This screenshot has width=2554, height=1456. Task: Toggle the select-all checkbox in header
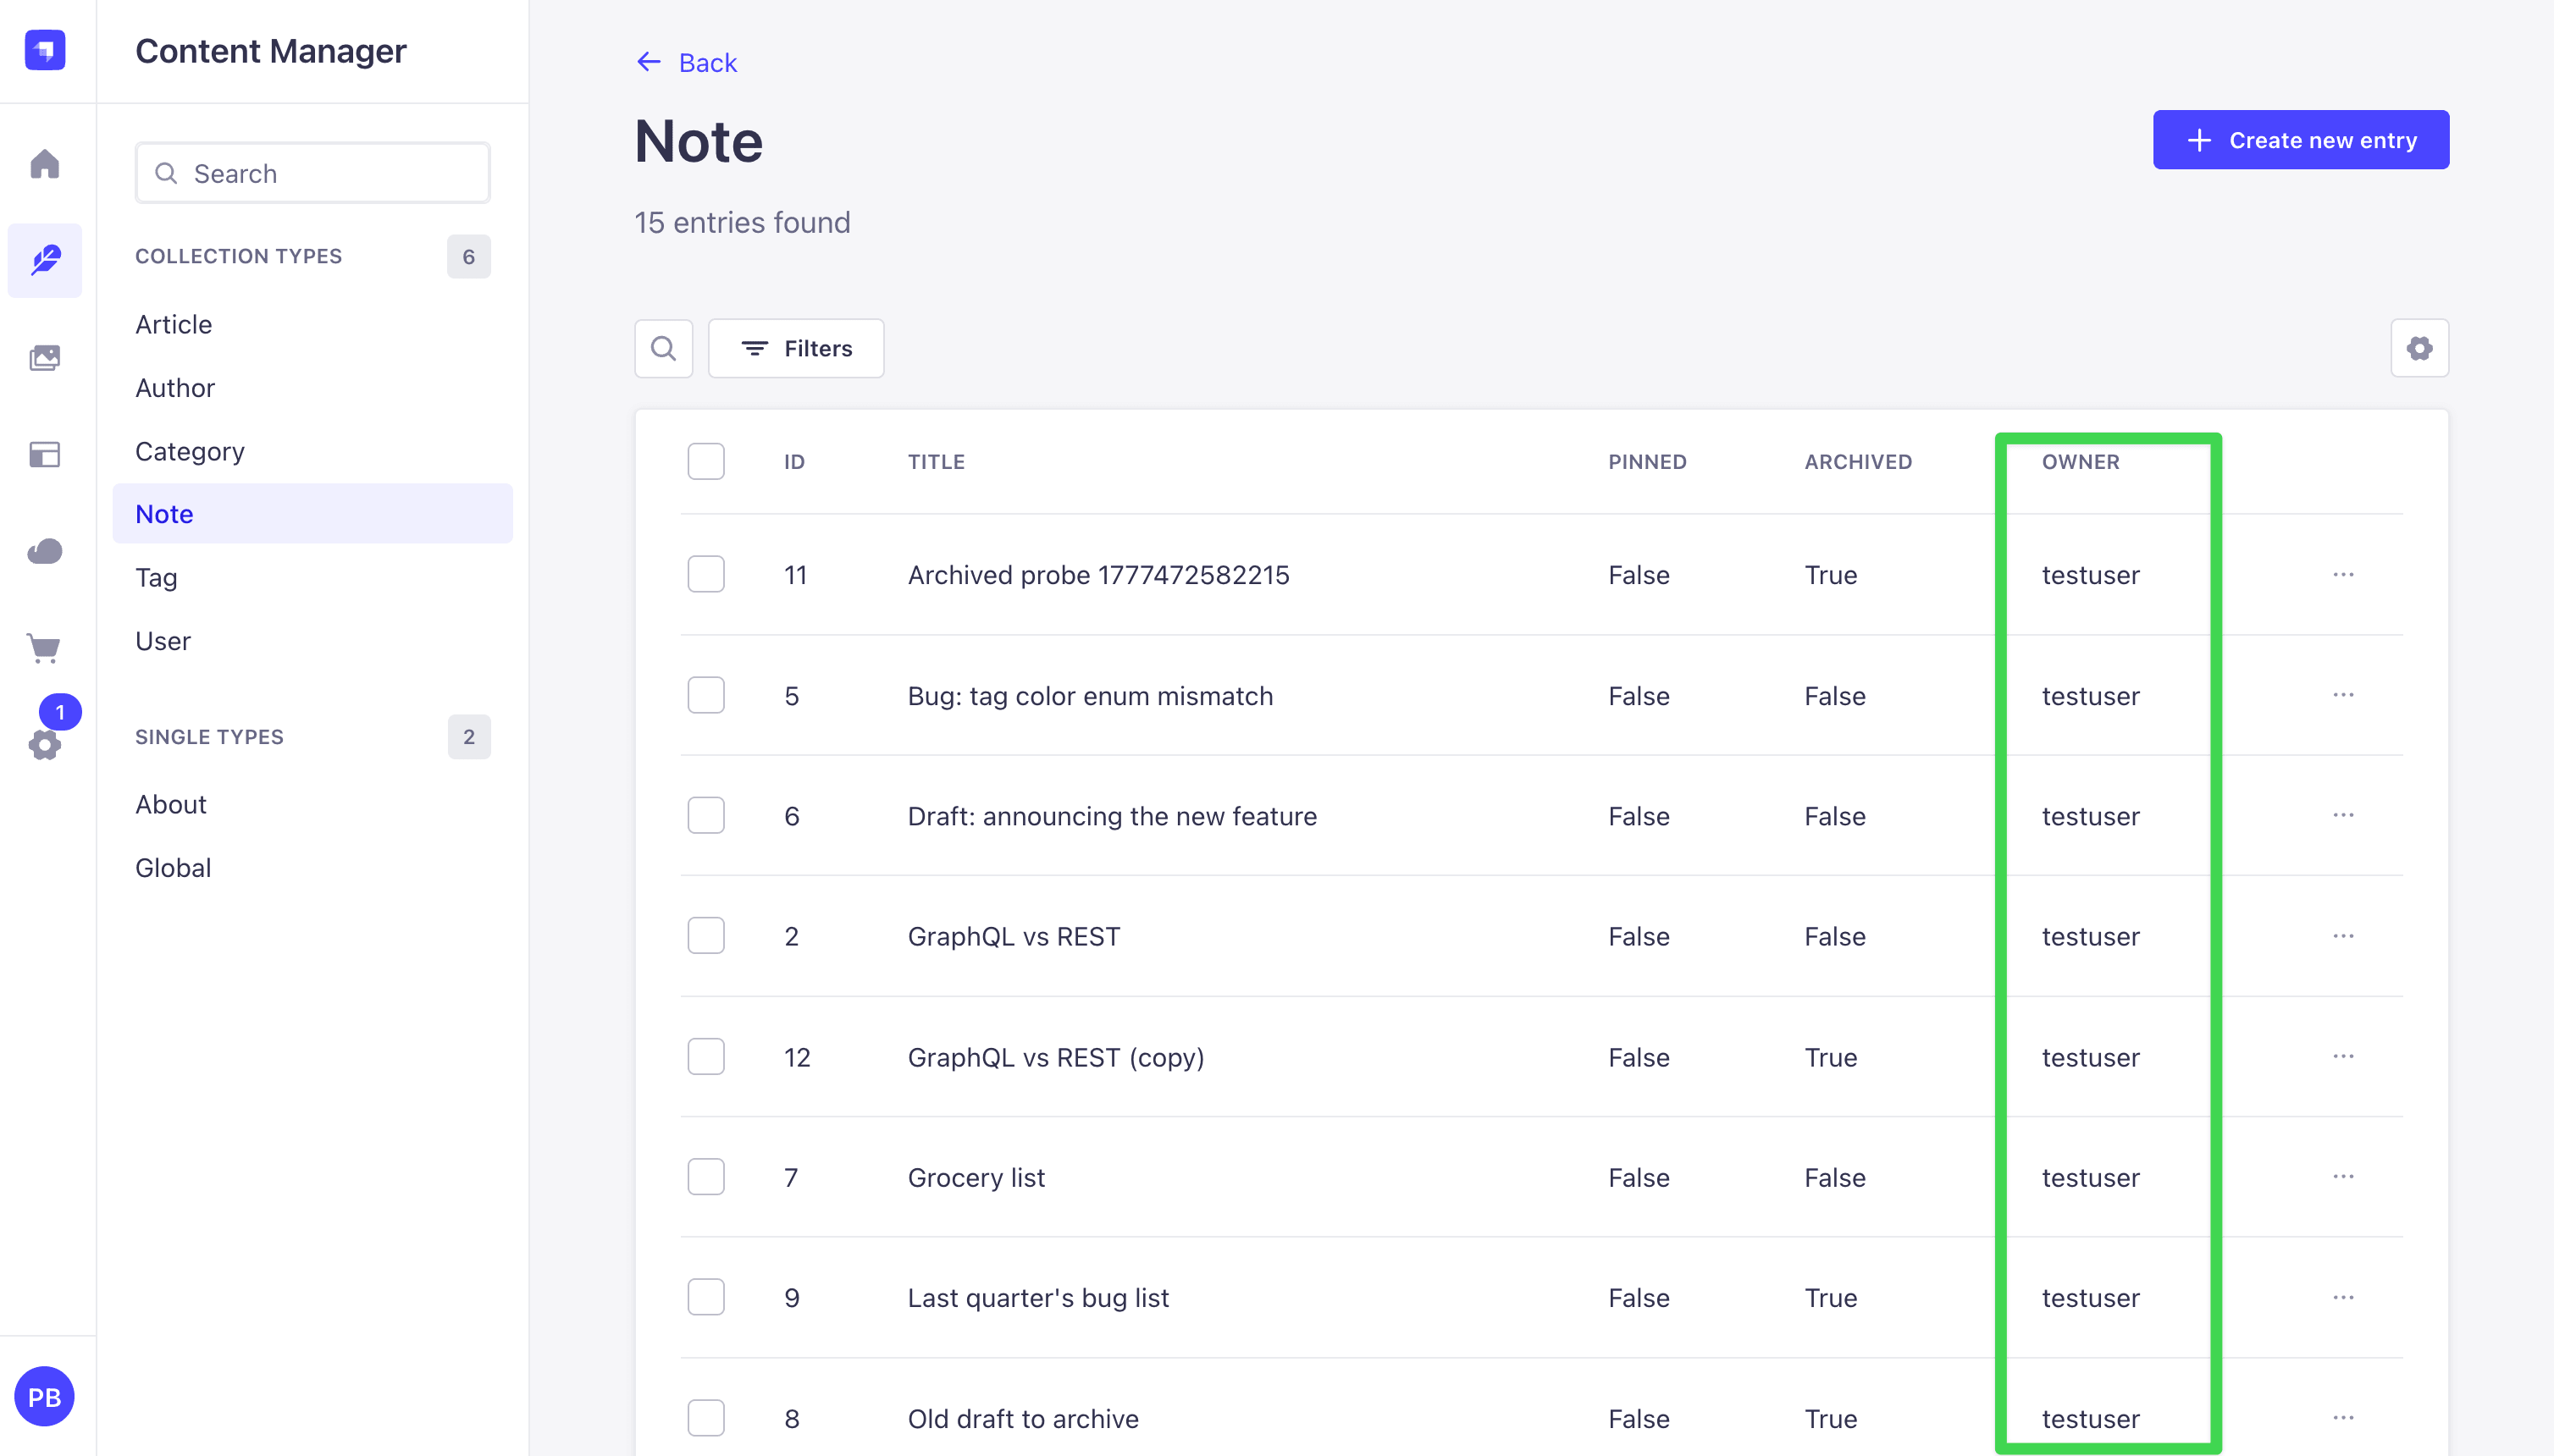click(705, 461)
